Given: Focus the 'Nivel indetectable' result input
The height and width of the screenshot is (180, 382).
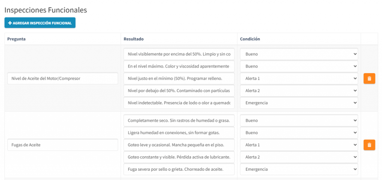Looking at the screenshot, I should [179, 103].
